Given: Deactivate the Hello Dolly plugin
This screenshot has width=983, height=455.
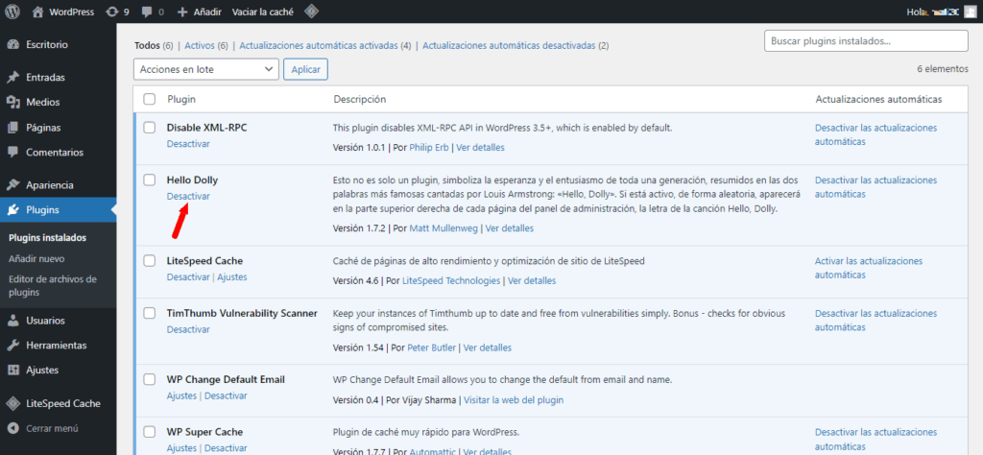Looking at the screenshot, I should click(188, 196).
